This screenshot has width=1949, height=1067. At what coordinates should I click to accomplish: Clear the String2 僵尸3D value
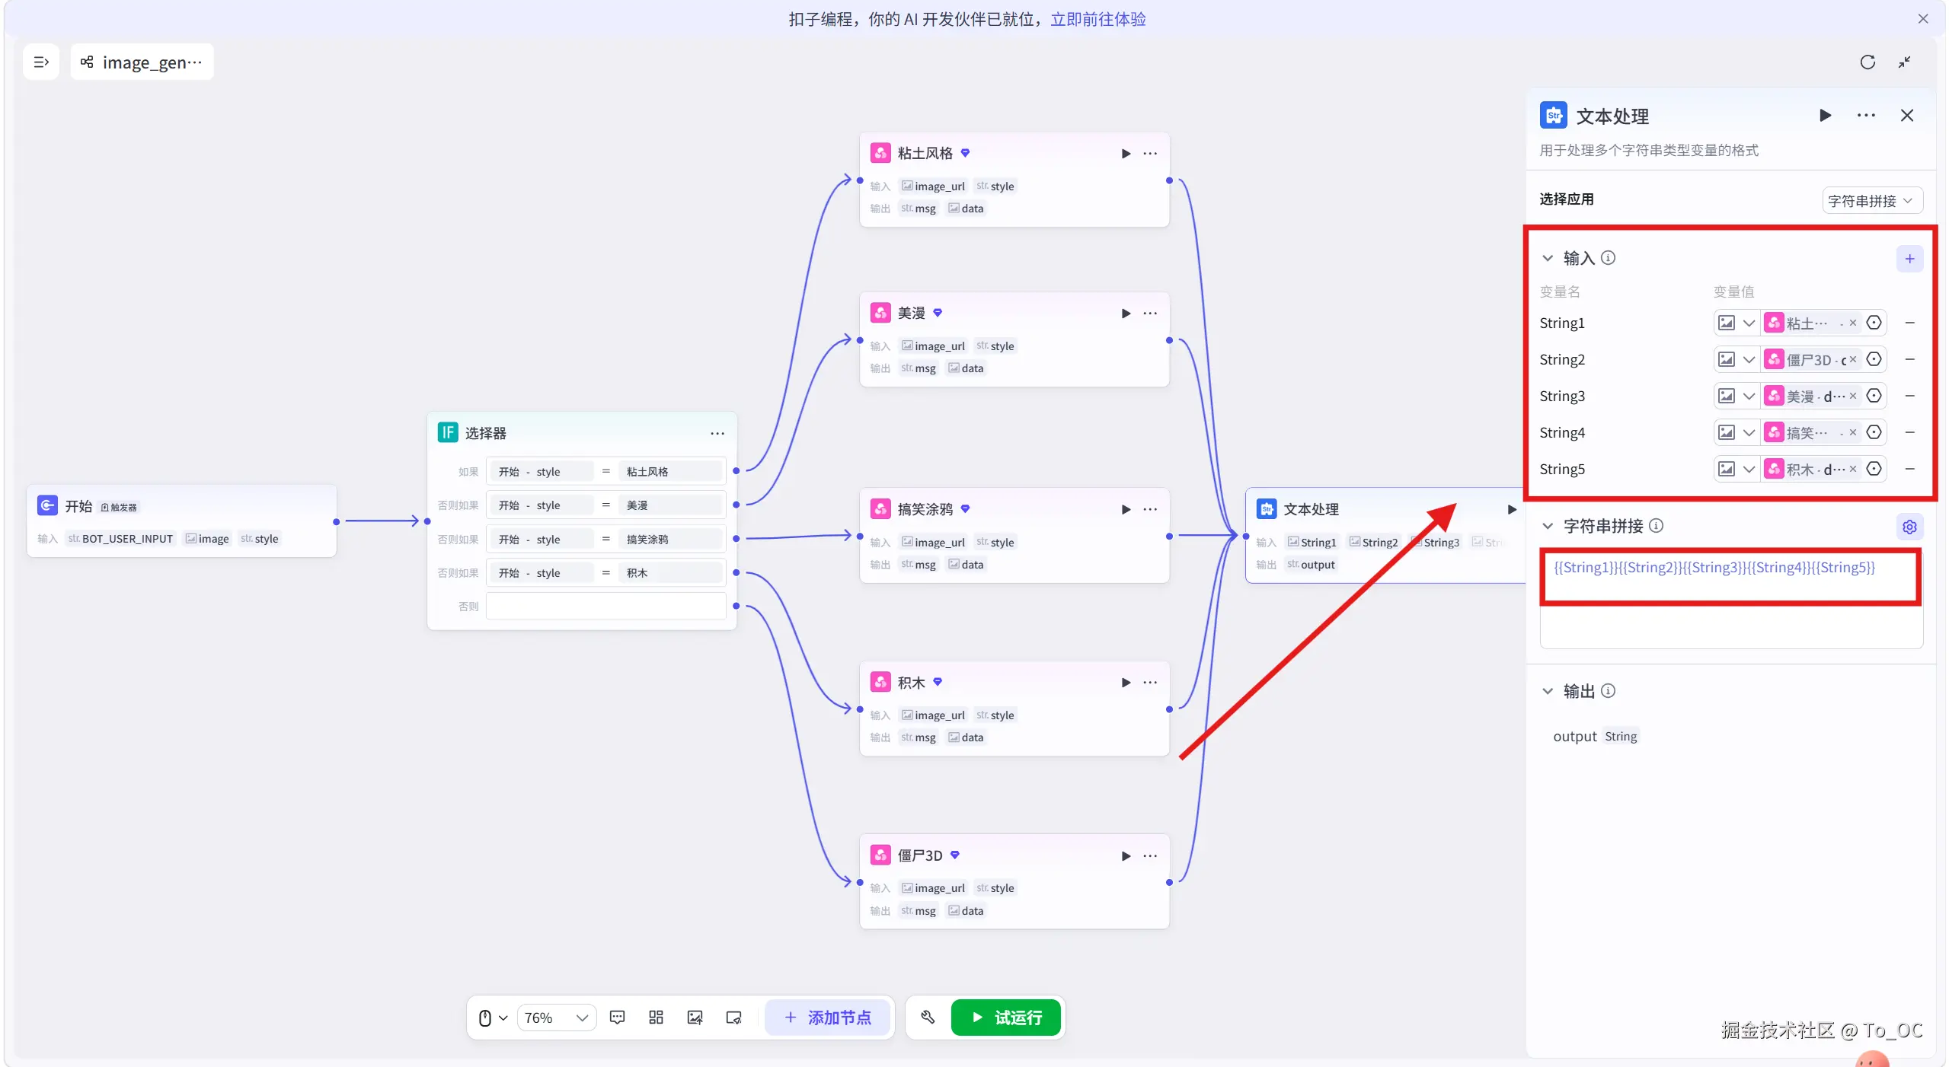point(1853,359)
